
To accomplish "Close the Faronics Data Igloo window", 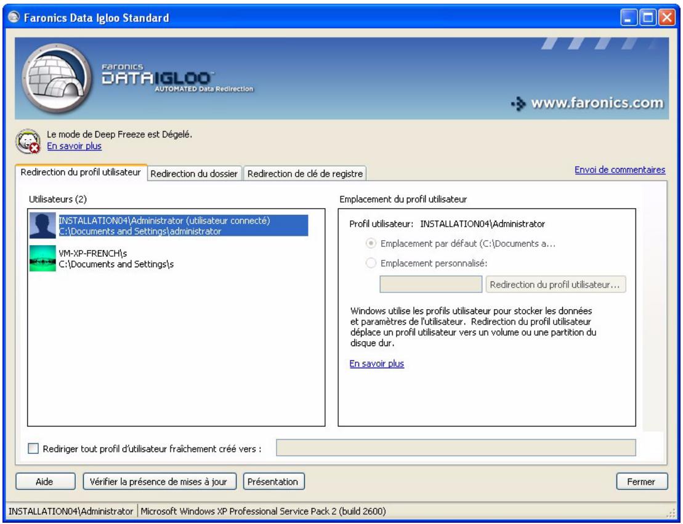I will point(667,18).
